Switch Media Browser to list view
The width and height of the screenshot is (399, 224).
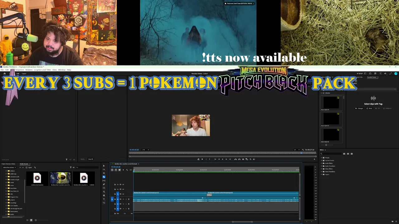pyautogui.click(x=27, y=220)
